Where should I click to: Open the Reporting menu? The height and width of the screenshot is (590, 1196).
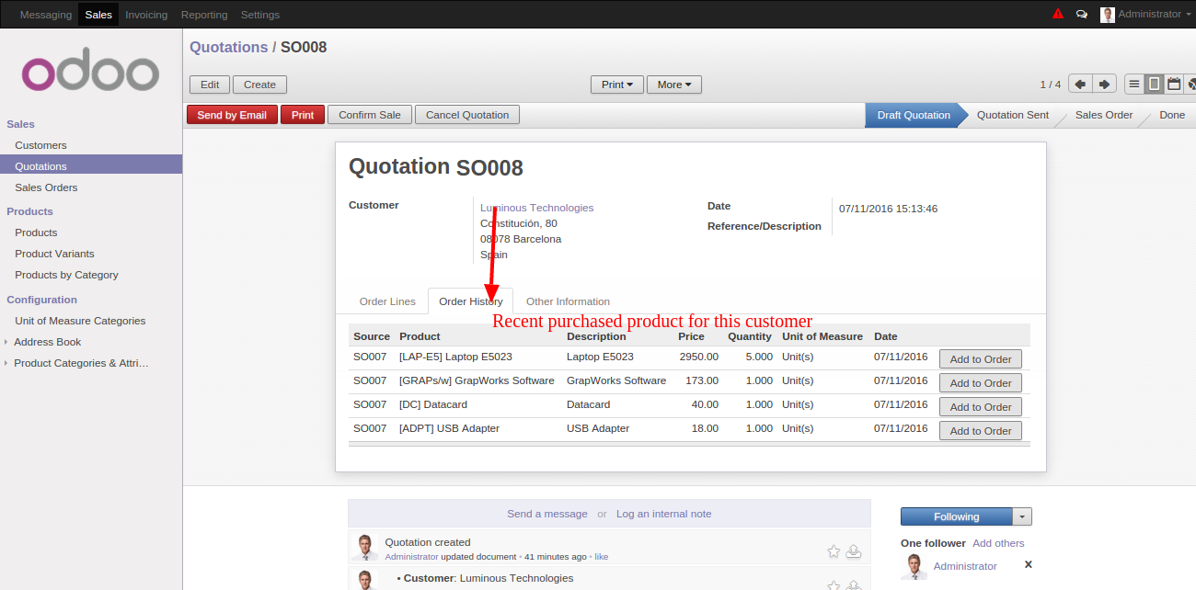tap(204, 15)
